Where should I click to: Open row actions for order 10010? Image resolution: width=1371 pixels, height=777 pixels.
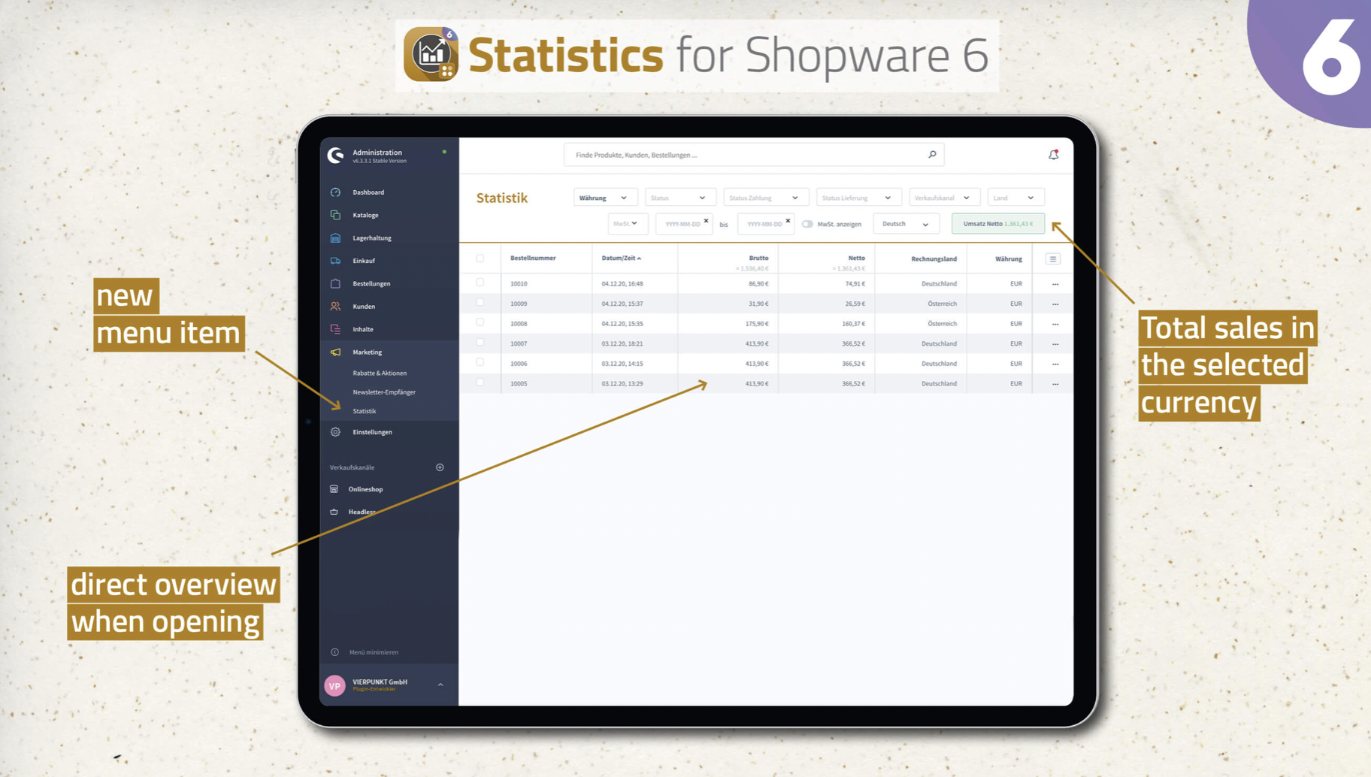(1055, 284)
